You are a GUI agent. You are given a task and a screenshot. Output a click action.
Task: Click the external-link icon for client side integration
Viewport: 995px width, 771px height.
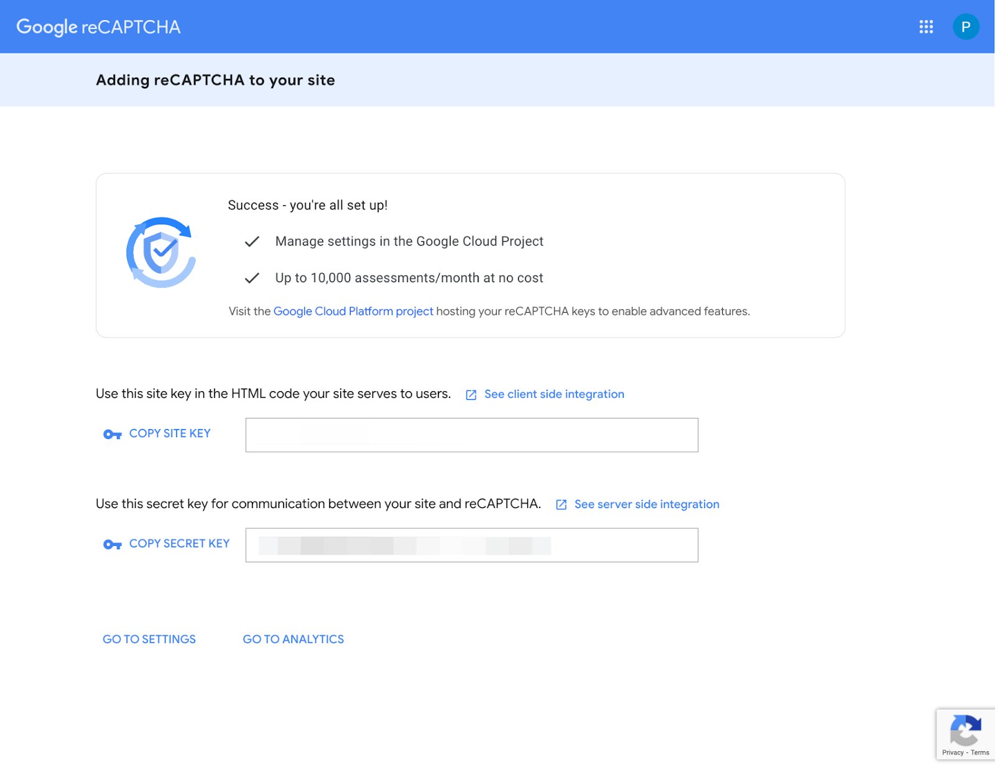471,395
